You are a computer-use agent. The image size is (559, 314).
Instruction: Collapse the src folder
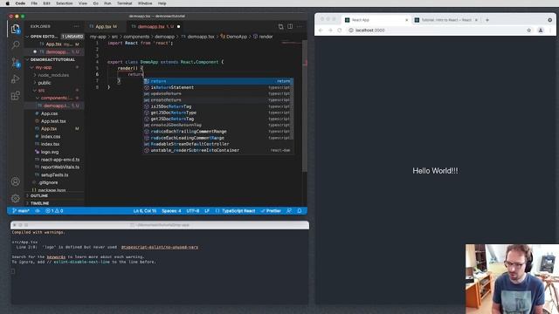(x=35, y=91)
